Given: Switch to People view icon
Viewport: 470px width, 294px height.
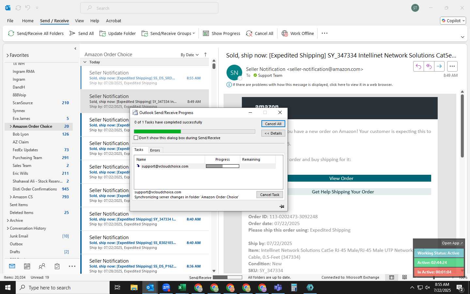Looking at the screenshot, I should (42, 266).
